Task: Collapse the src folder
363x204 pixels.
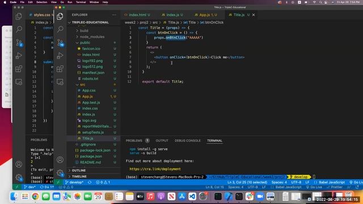Action: (x=82, y=84)
